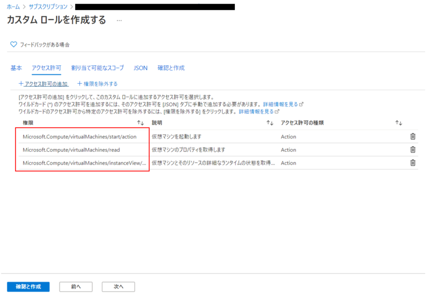
Task: Open the ellipsis menu beside page title
Action: point(119,20)
